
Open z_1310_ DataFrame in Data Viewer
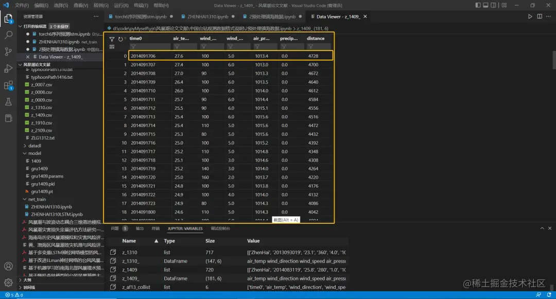[113, 261]
